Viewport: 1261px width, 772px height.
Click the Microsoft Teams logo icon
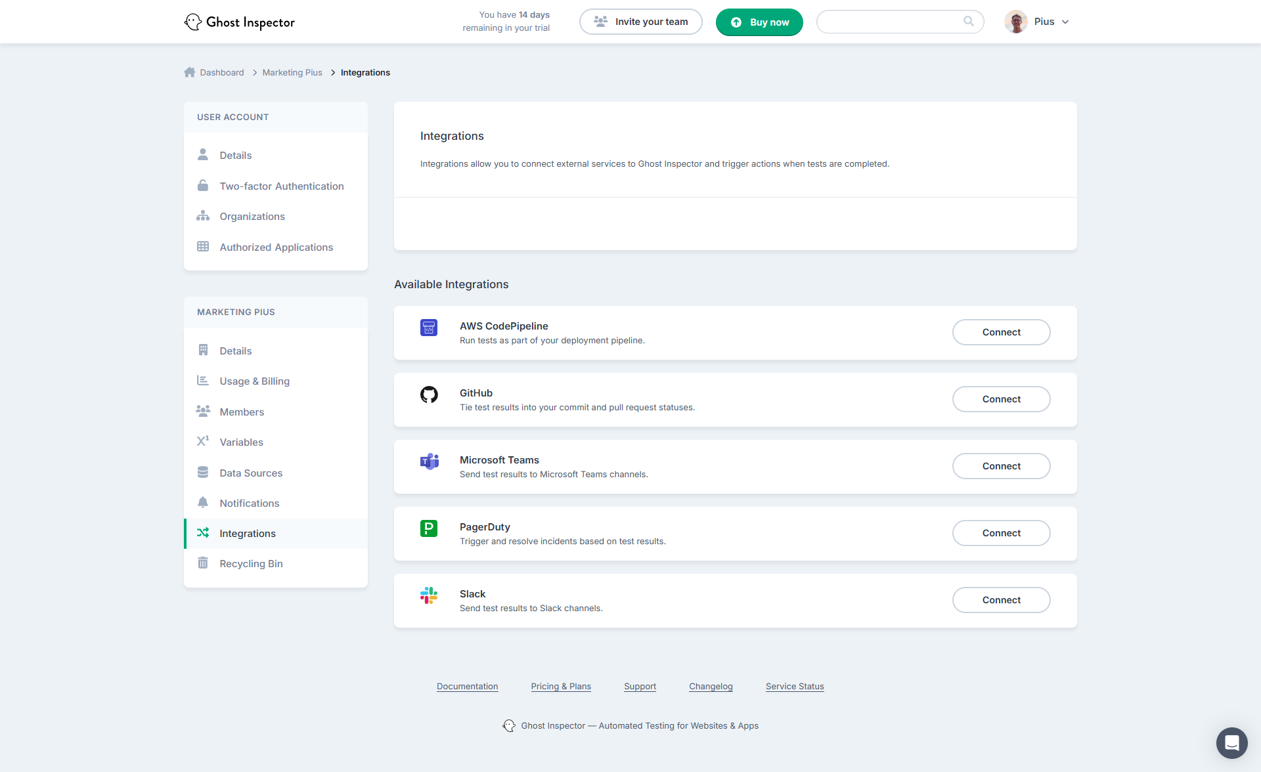click(429, 461)
